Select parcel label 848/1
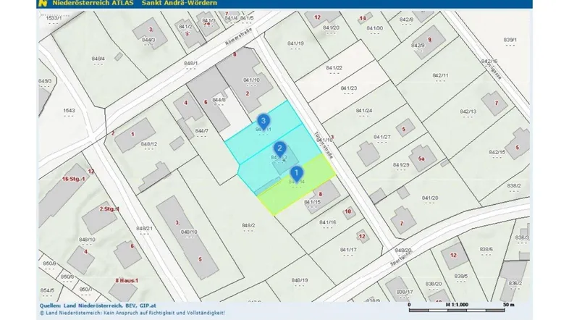Screen dimensions: 569x320 190,64
